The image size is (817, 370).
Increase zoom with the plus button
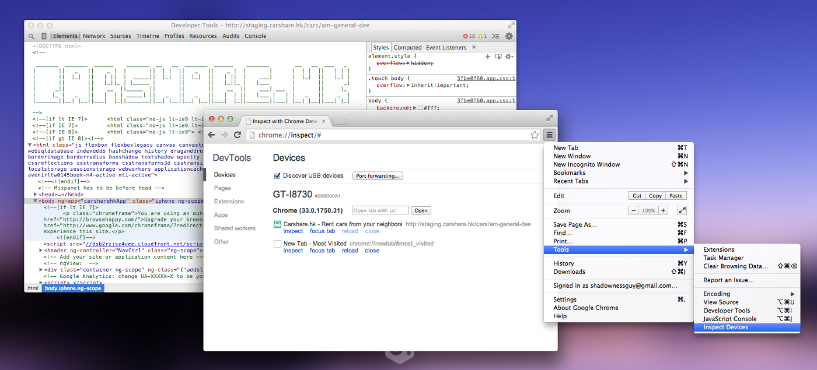(663, 210)
